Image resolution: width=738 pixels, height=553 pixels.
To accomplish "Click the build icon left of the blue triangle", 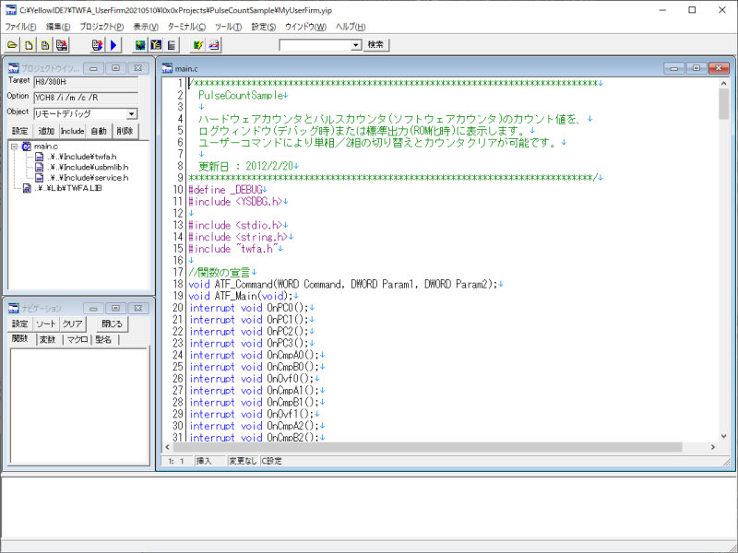I will coord(98,45).
